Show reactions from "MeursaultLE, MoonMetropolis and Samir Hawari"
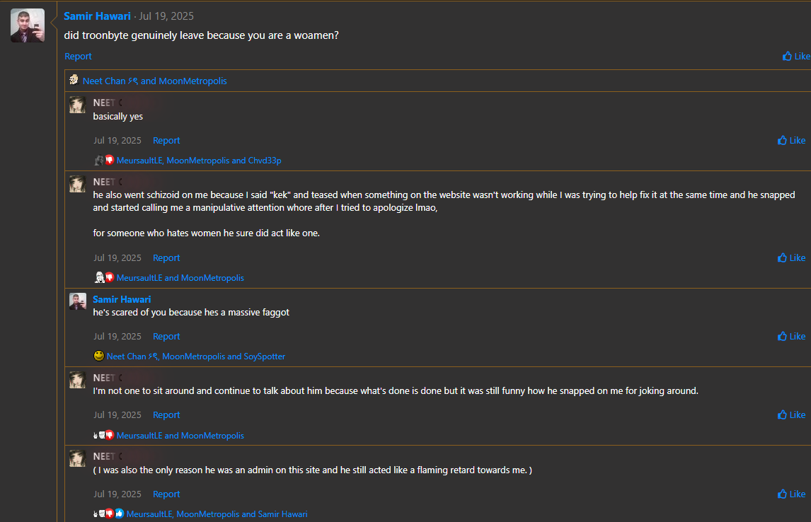811x522 pixels. tap(217, 514)
